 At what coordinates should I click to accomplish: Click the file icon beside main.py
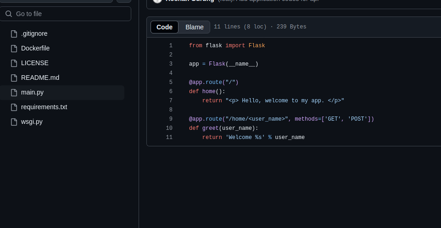pos(14,93)
